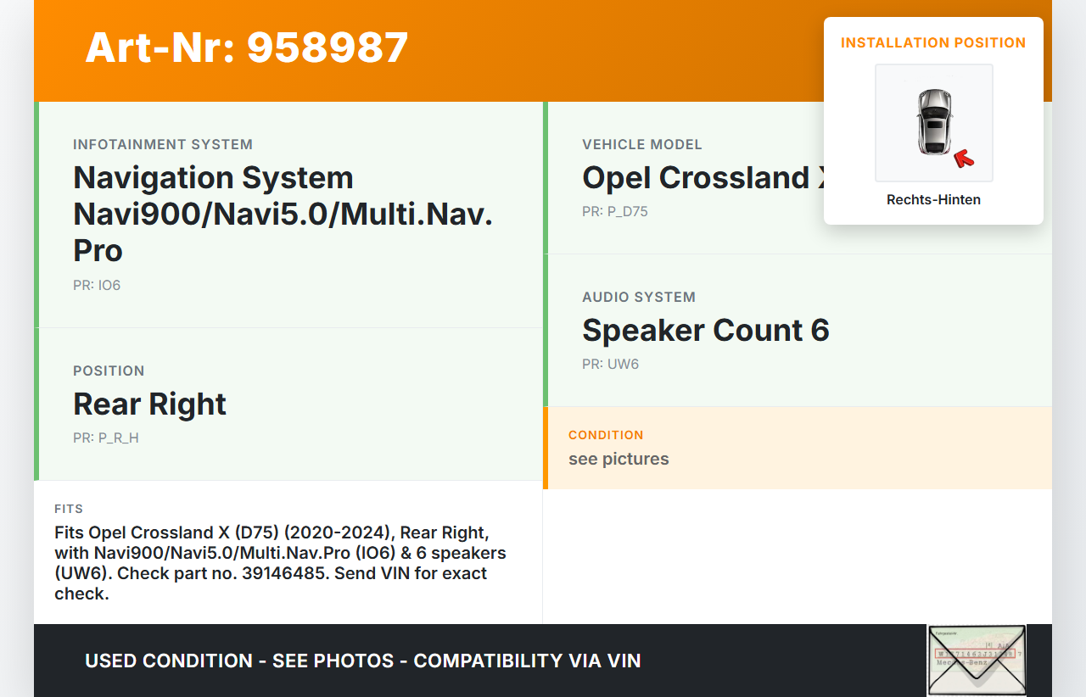Click the top-view car image
This screenshot has width=1086, height=697.
(x=933, y=122)
